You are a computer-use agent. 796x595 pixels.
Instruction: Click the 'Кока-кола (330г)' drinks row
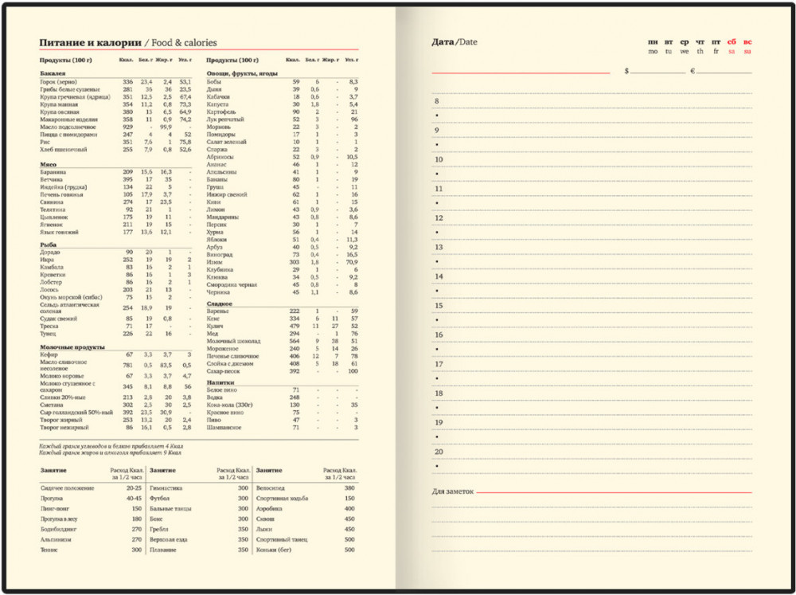[230, 405]
